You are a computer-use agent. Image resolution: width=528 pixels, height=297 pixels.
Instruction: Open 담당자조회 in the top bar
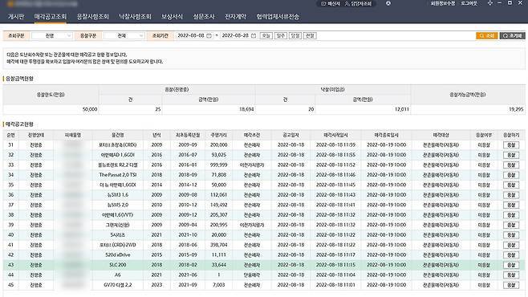358,3
